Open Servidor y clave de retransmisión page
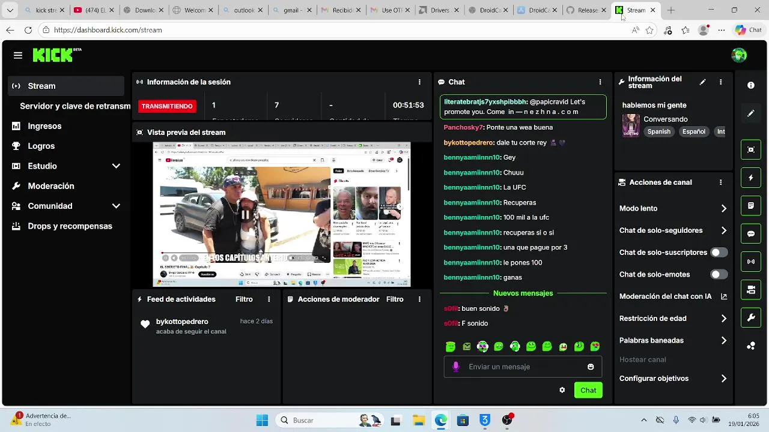Screen dimensions: 769x432 (75, 106)
